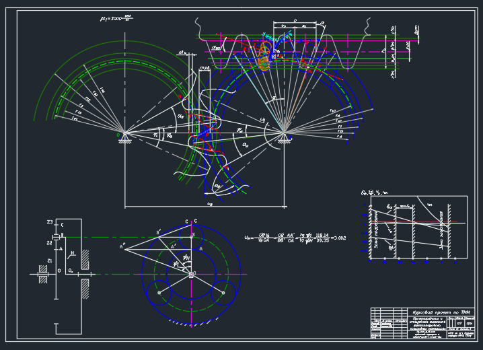Select the 'Курсовой проект по ТММ' title block text
Image resolution: width=483 pixels, height=350 pixels.
[x=441, y=312]
